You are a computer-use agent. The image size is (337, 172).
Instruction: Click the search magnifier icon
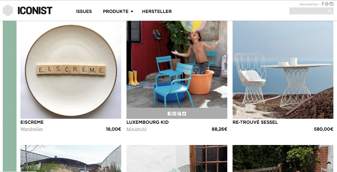tap(330, 11)
